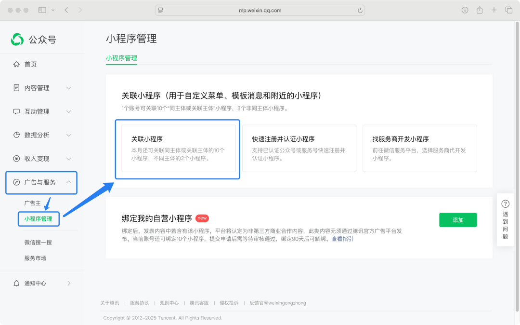Click the 绑定我的自营小程序 heading
Screen dimensions: 520x325
click(x=157, y=218)
